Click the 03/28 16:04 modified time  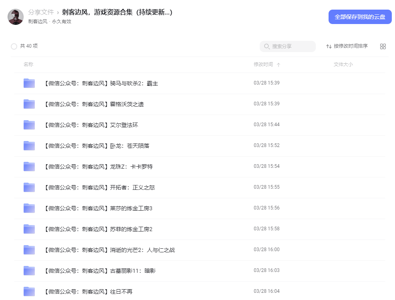pyautogui.click(x=267, y=291)
